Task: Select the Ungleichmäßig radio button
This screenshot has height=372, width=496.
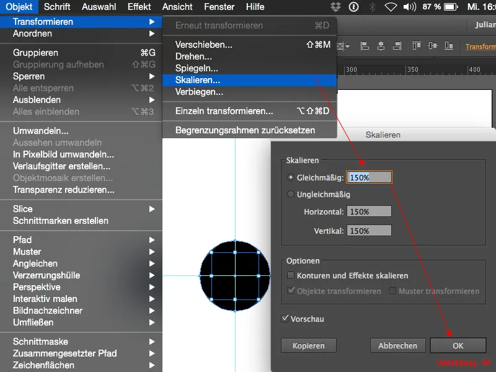Action: [290, 194]
